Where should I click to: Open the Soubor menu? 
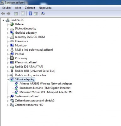tap(7, 8)
